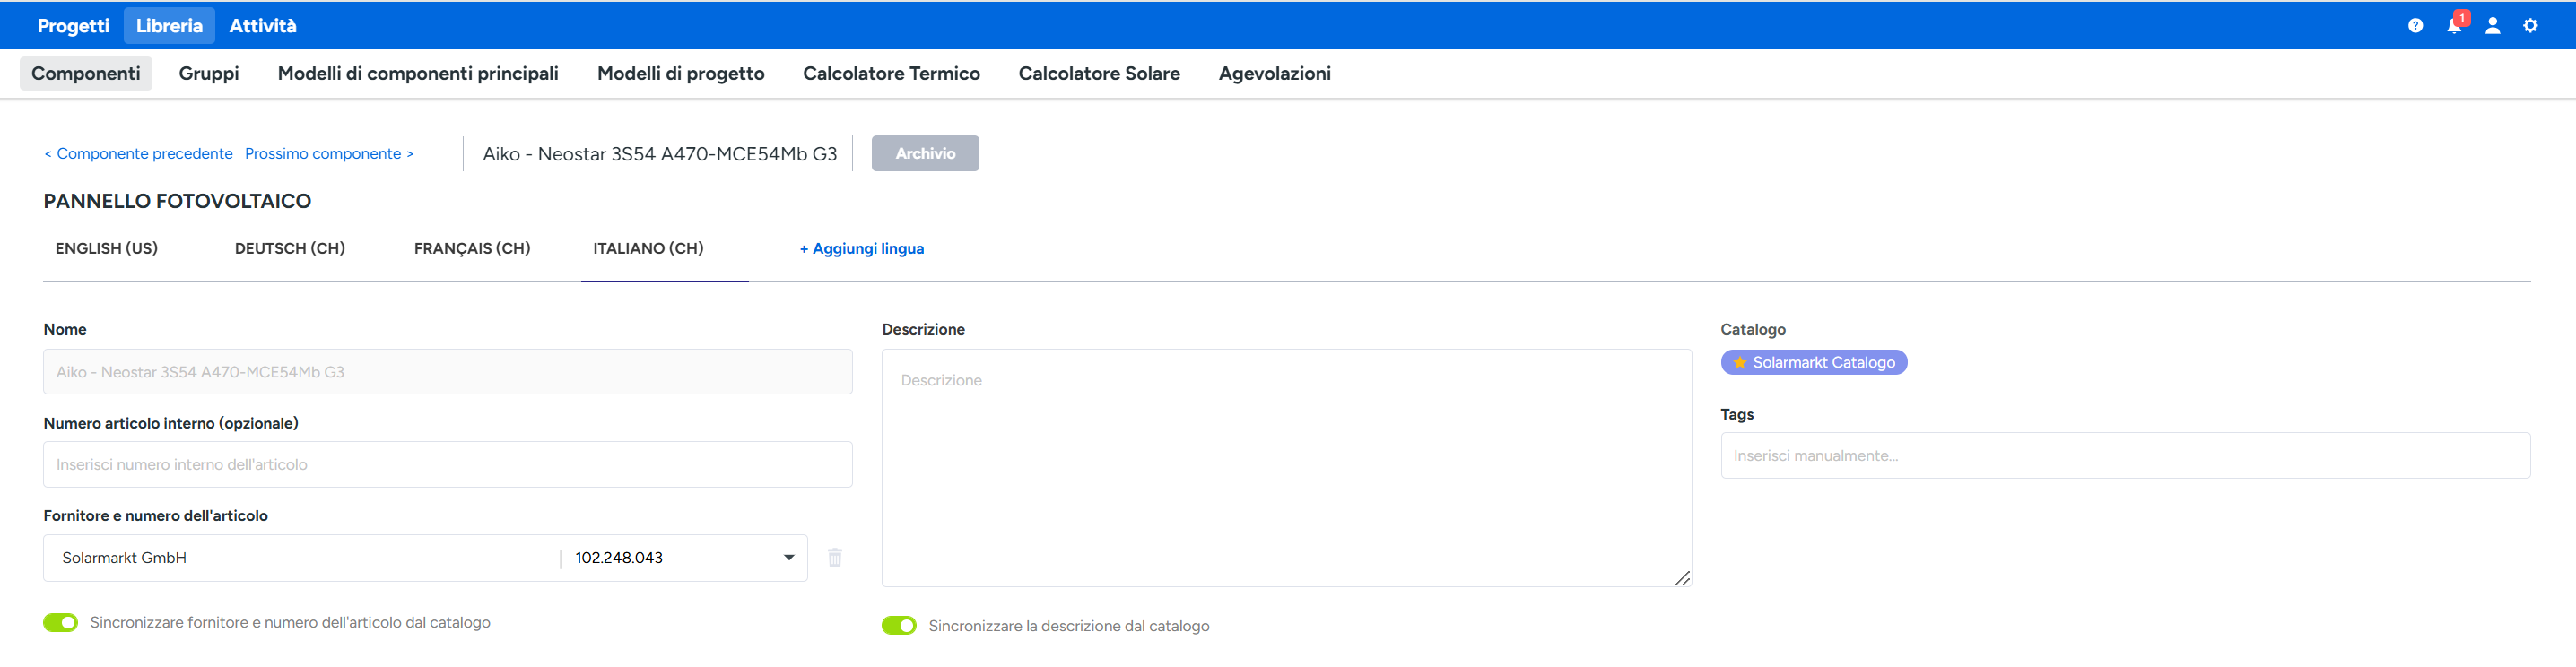Image resolution: width=2576 pixels, height=667 pixels.
Task: Click the Archivio button
Action: click(x=924, y=154)
